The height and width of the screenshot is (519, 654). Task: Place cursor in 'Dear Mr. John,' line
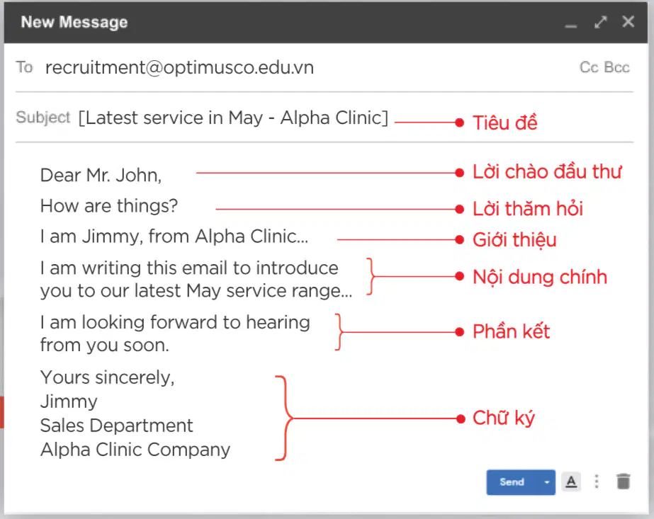pyautogui.click(x=101, y=176)
